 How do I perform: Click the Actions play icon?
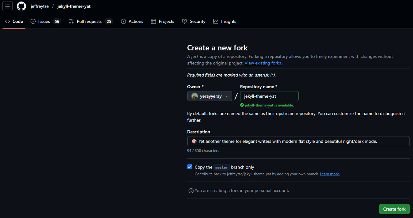[123, 21]
